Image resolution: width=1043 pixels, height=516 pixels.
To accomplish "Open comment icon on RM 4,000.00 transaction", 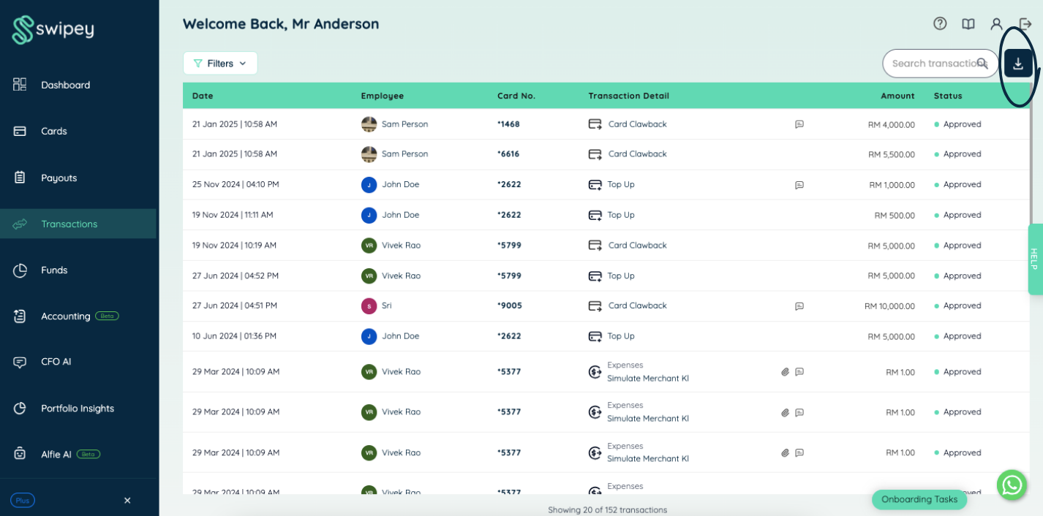I will point(799,124).
